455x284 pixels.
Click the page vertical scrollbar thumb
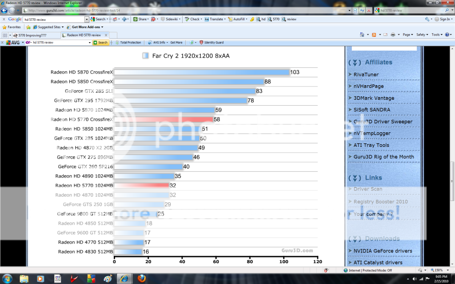coord(452,181)
